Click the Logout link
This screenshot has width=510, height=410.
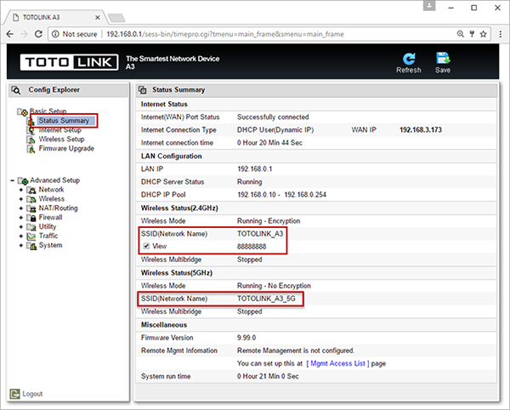coord(32,394)
